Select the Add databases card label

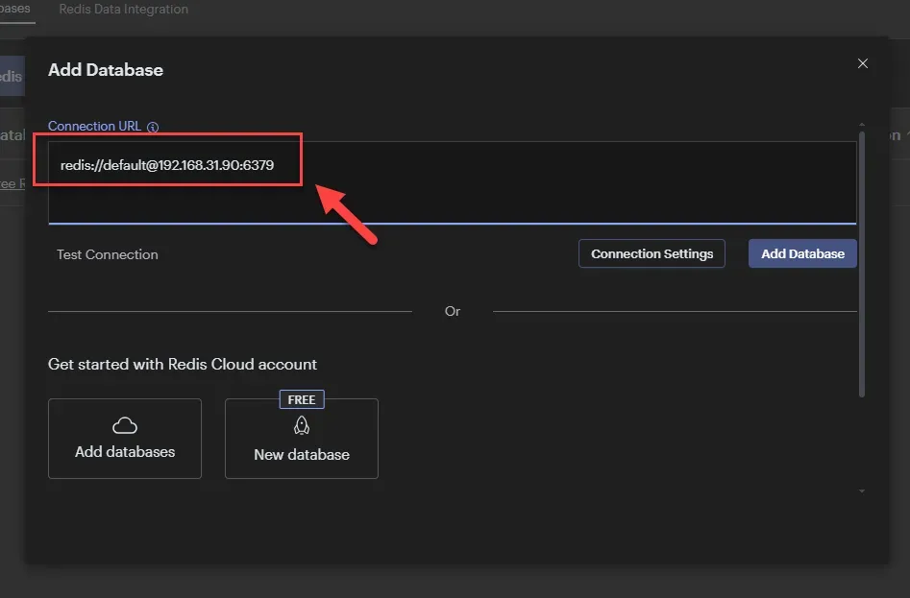tap(125, 452)
